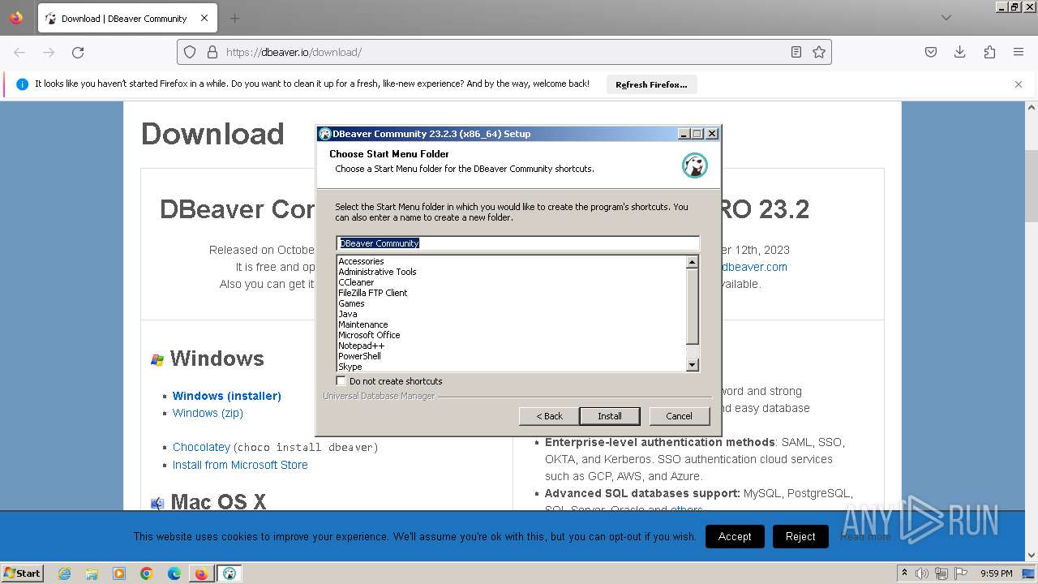The width and height of the screenshot is (1038, 584).
Task: Reject the website cookies
Action: 800,536
